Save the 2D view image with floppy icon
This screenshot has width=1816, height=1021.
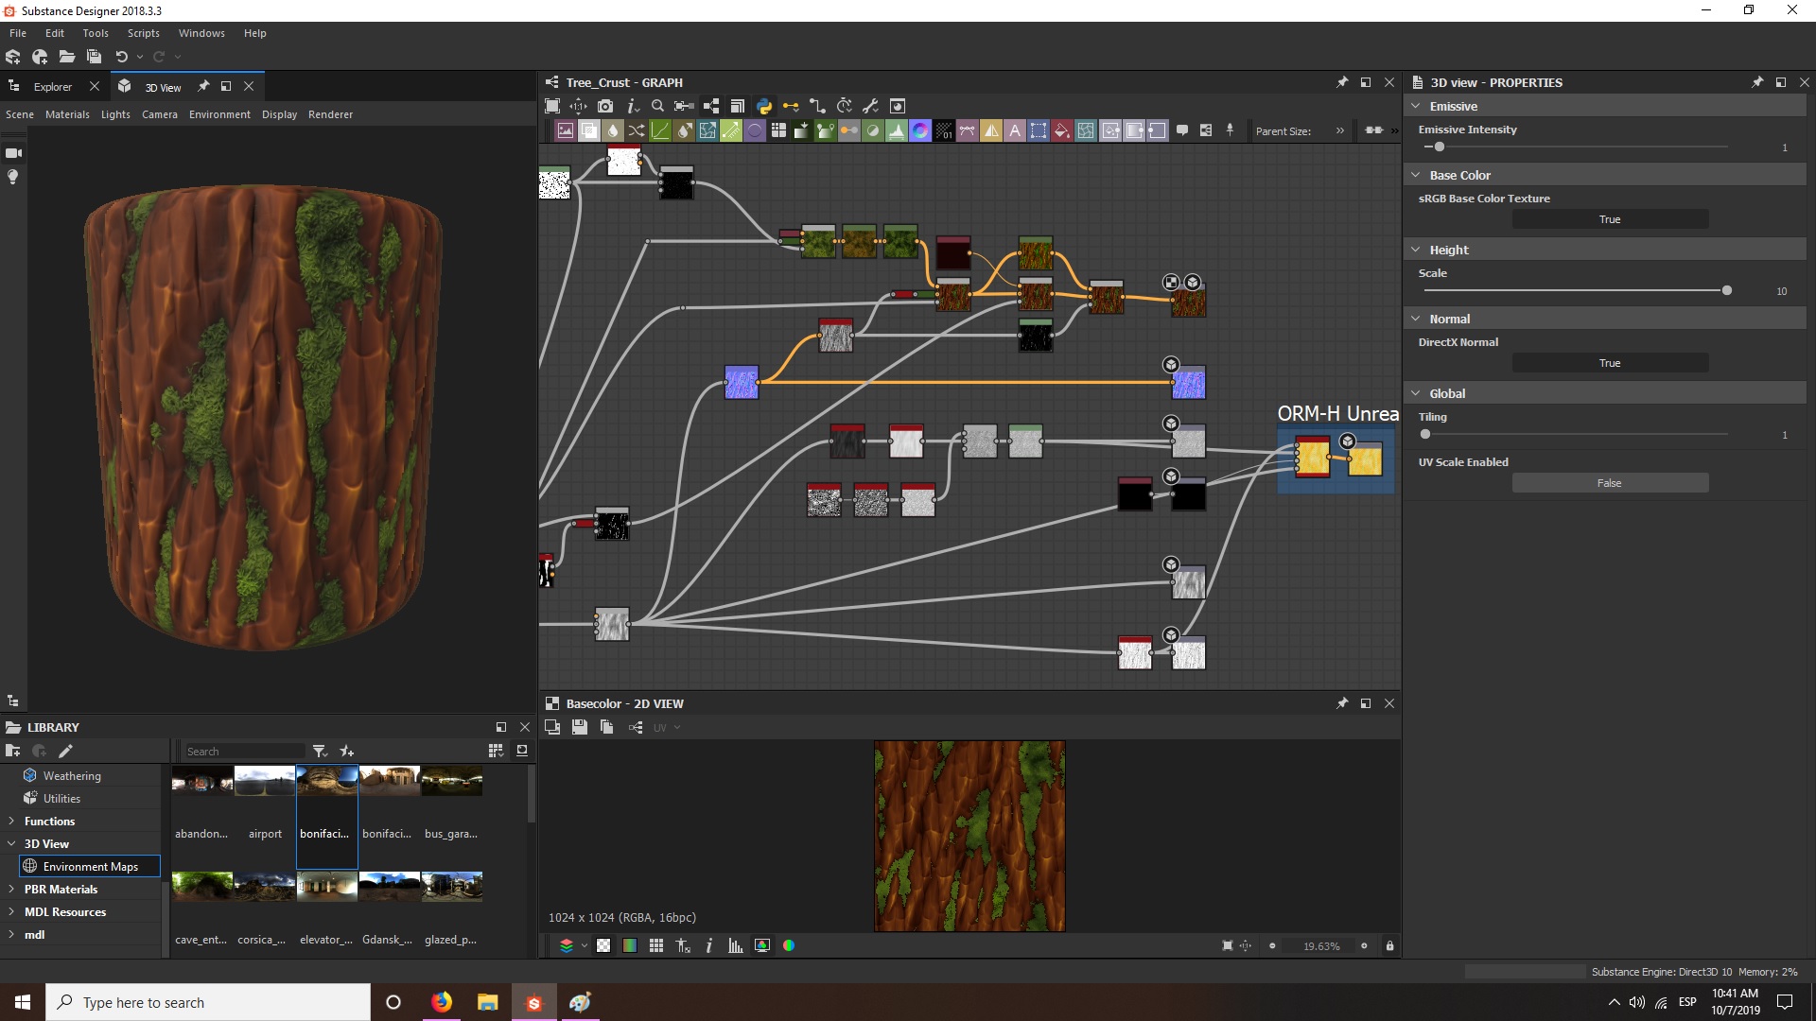[x=580, y=727]
